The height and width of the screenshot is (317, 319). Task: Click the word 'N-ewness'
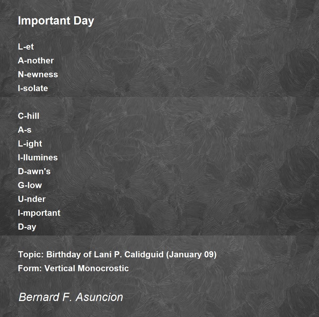click(38, 74)
